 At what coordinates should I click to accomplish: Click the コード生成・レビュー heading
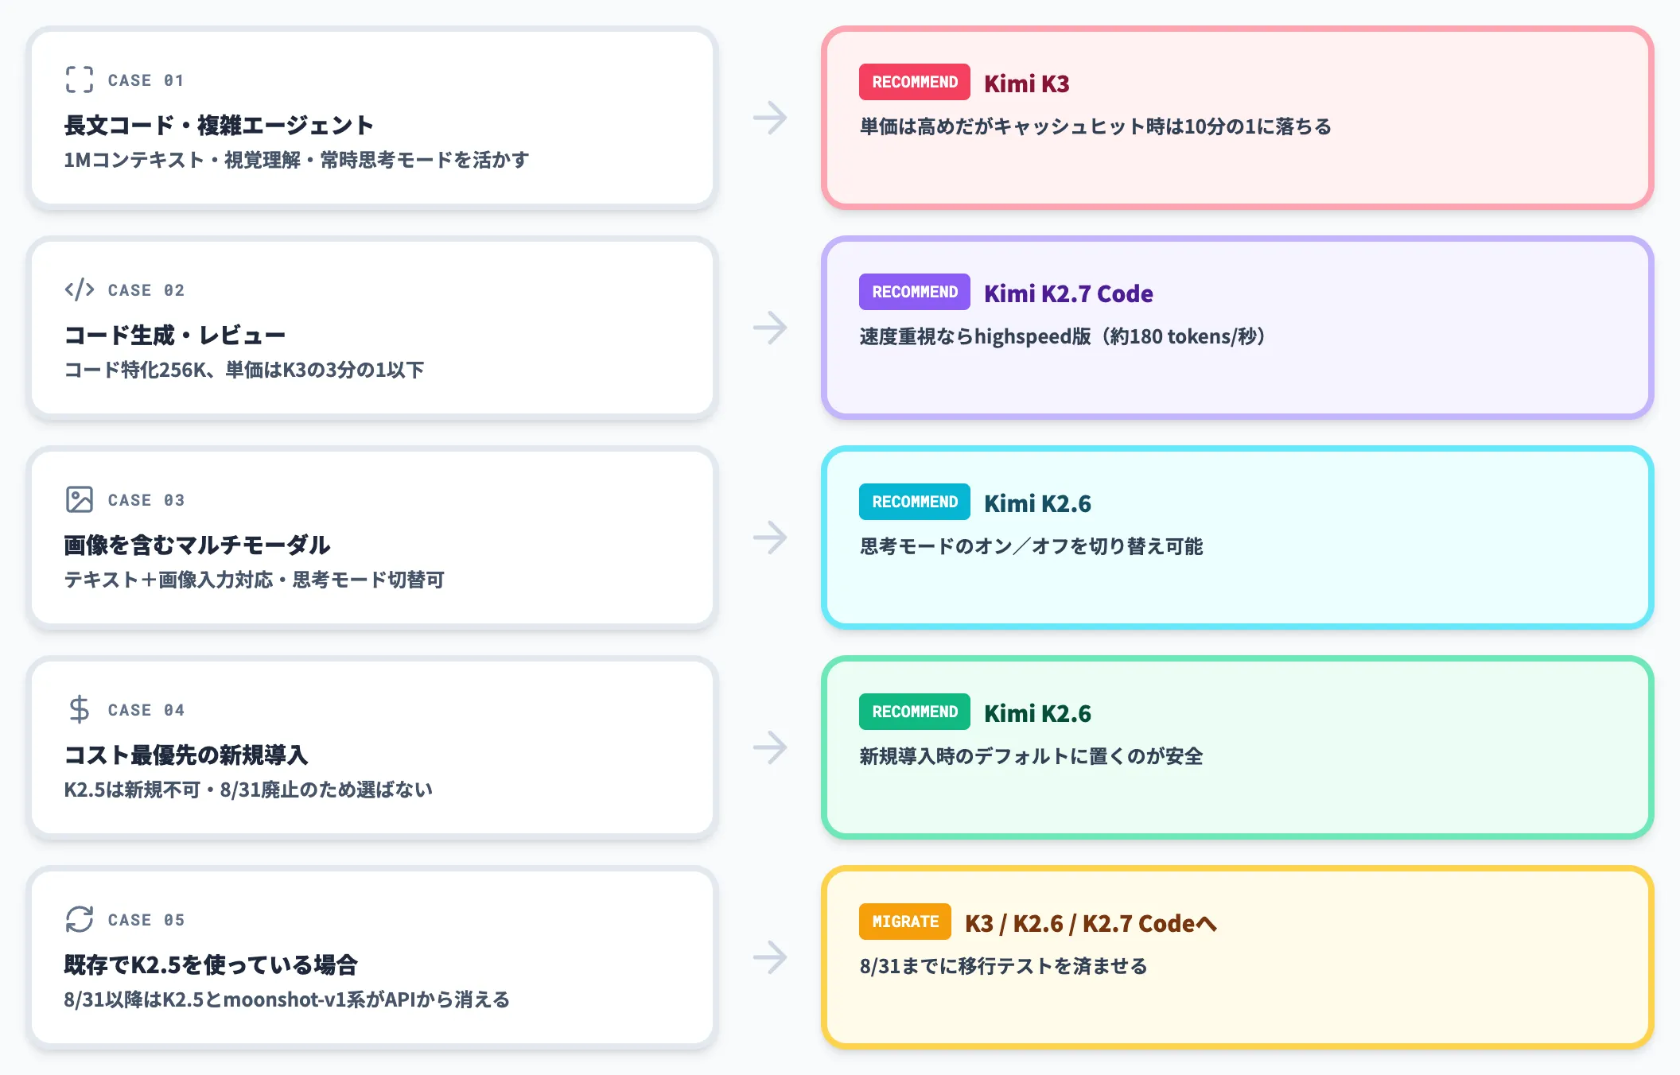coord(175,335)
